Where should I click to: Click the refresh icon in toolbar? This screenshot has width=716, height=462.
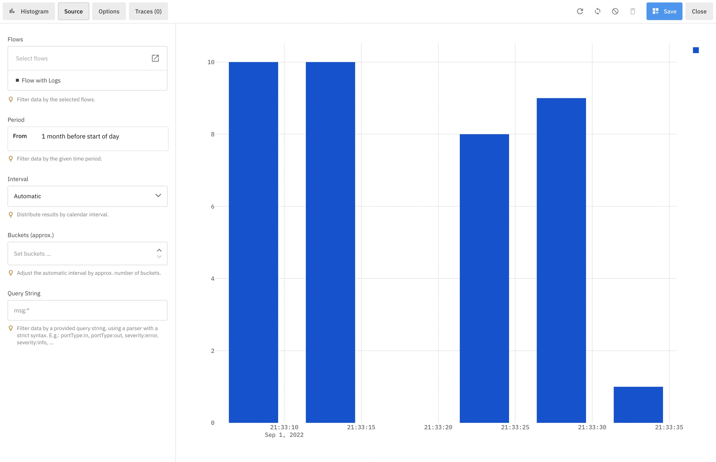tap(580, 12)
